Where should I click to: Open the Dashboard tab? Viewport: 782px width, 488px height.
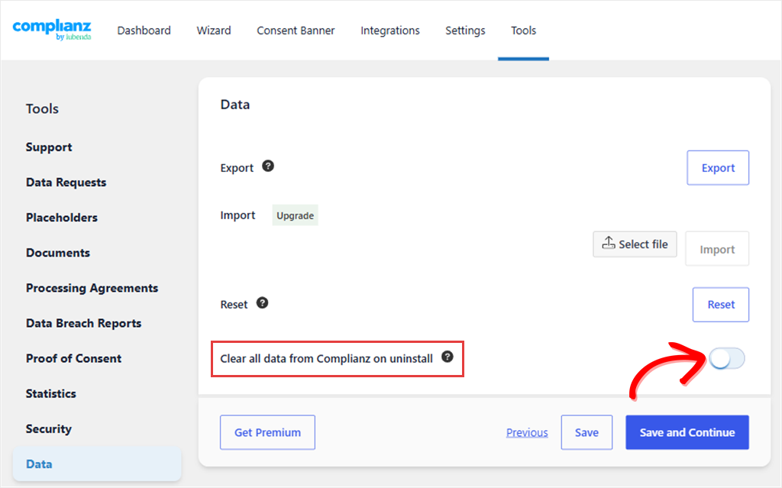coord(144,31)
